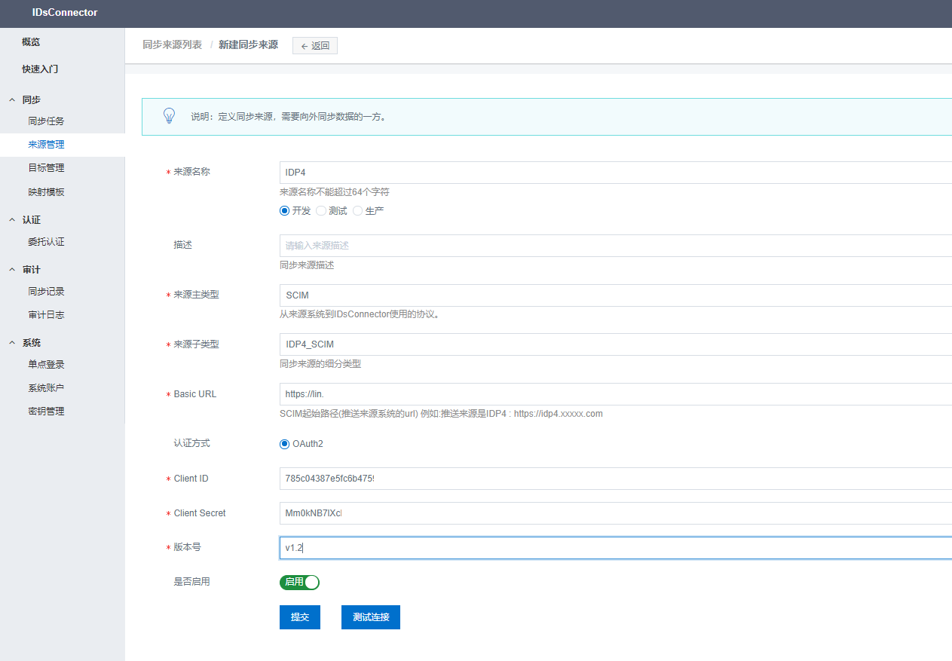
Task: Select the 生产 radio option
Action: coord(358,211)
